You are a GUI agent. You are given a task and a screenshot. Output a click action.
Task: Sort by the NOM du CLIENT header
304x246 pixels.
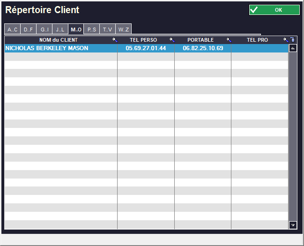(x=58, y=40)
